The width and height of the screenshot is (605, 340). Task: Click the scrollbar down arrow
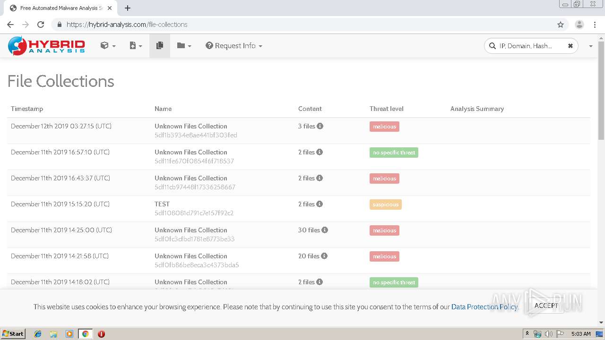(x=601, y=323)
